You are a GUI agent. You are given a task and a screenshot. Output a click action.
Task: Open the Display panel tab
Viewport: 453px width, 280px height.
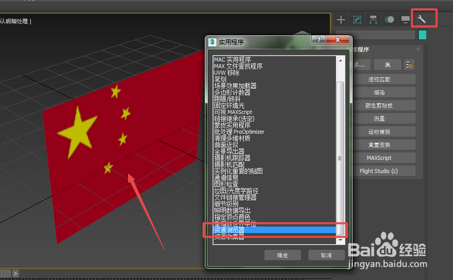pos(406,20)
